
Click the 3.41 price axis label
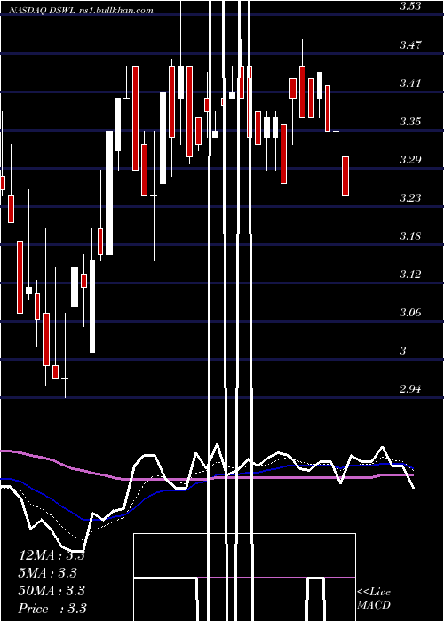pyautogui.click(x=410, y=84)
